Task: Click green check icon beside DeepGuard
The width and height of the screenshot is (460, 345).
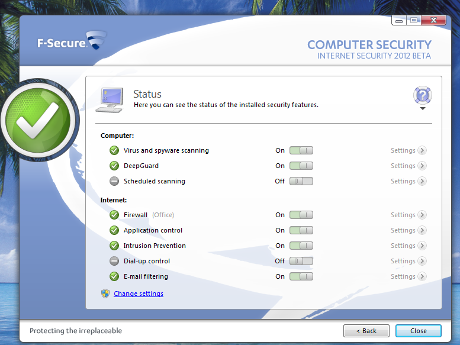Action: pyautogui.click(x=114, y=166)
